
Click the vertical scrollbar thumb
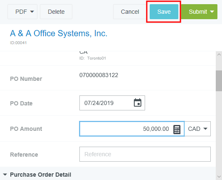219,81
